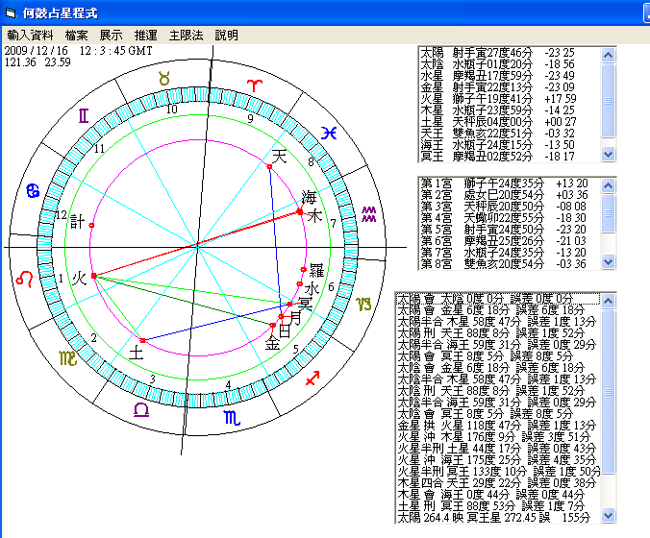Select the 土星 天秤辰04度00分 row
Screen dimensions: 650x538
pyautogui.click(x=510, y=122)
